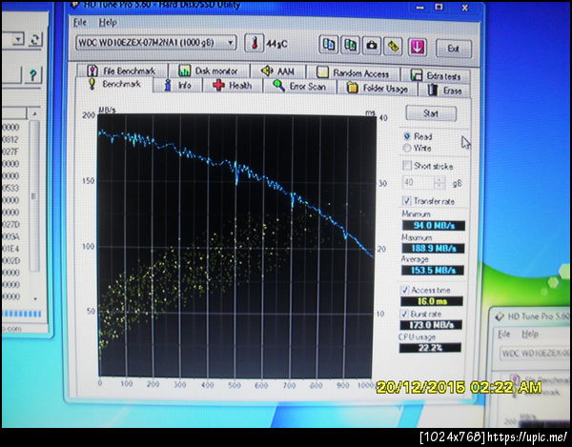Select the Read radio button

point(407,136)
